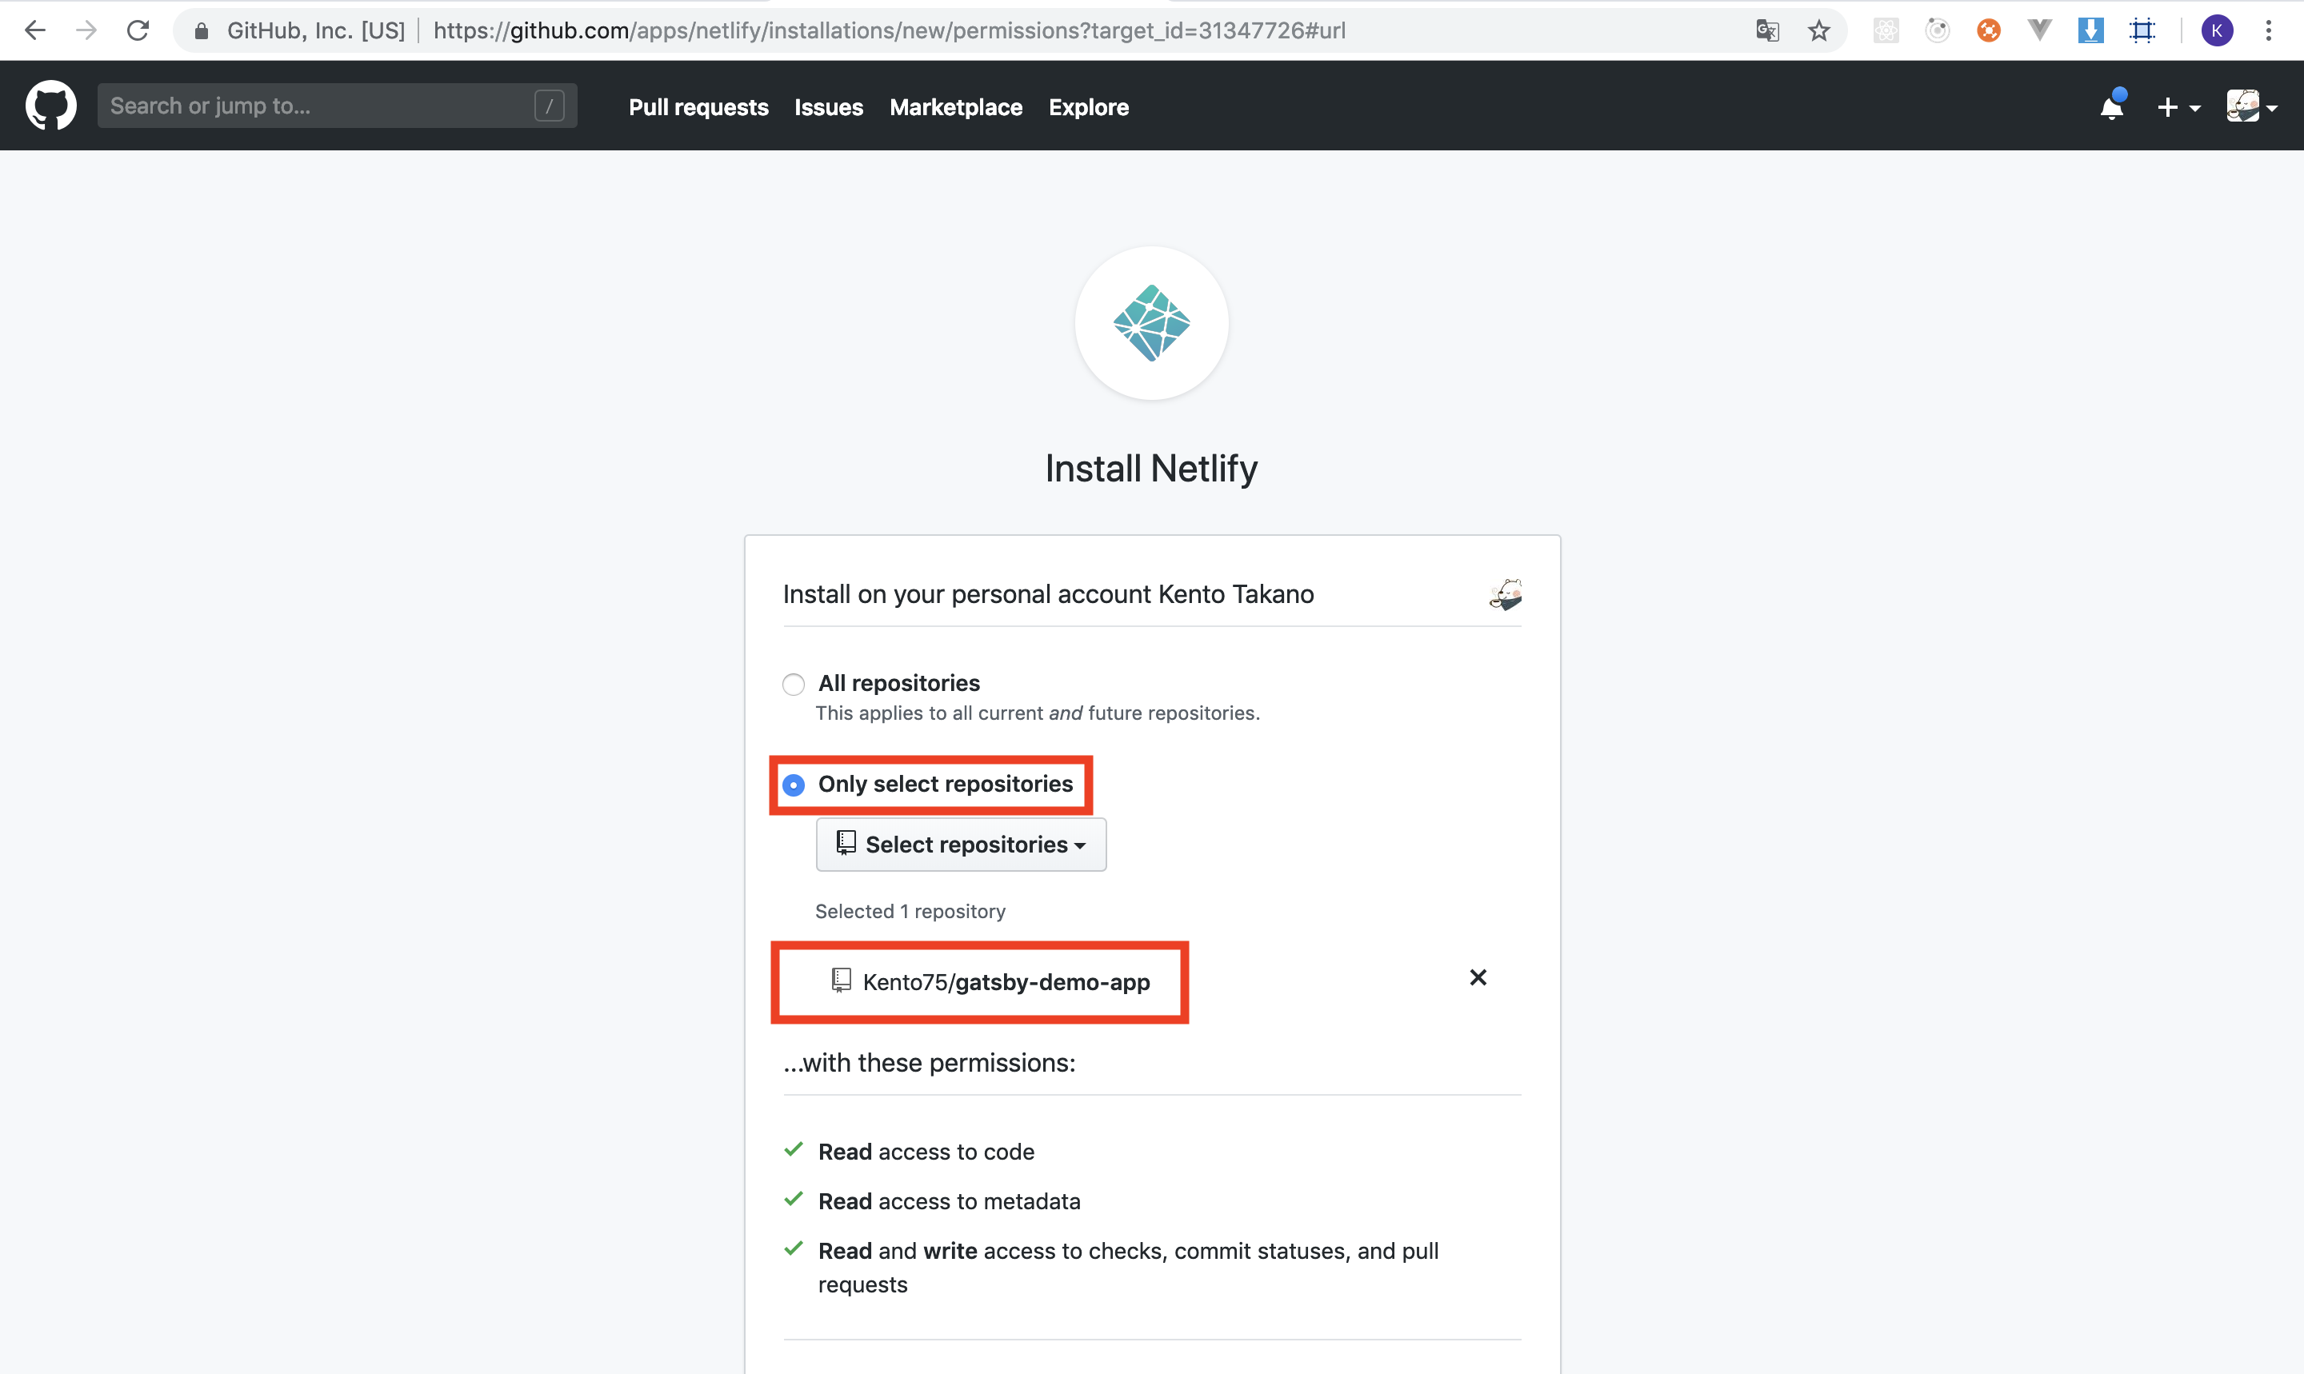Open the Chrome three-dot menu
This screenshot has height=1374, width=2304.
2269,30
